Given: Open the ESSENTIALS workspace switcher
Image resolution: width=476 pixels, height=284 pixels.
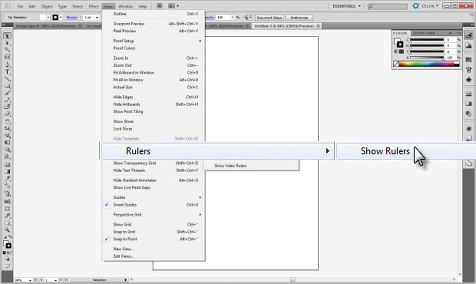Looking at the screenshot, I should point(346,6).
